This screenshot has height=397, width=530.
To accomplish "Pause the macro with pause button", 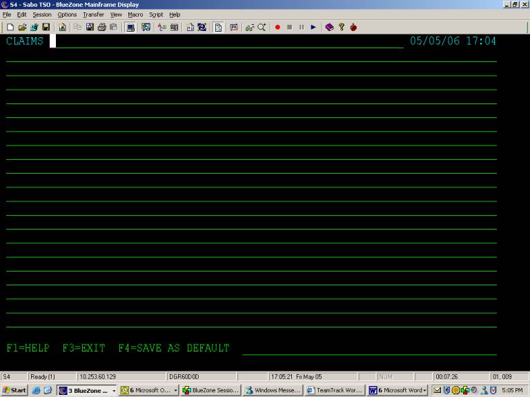I will point(302,28).
